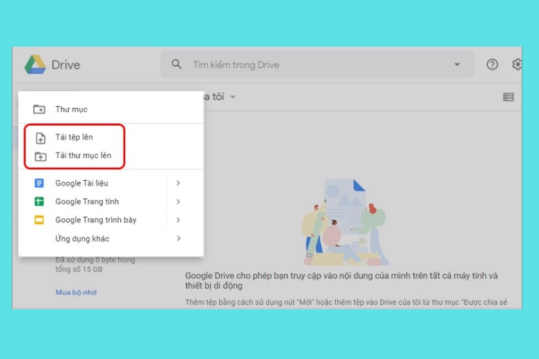This screenshot has width=539, height=359.
Task: Expand Ứng dụng khác submenu arrow
Action: tap(178, 238)
